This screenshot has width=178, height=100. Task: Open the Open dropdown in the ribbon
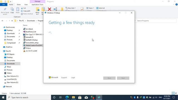pyautogui.click(x=90, y=8)
